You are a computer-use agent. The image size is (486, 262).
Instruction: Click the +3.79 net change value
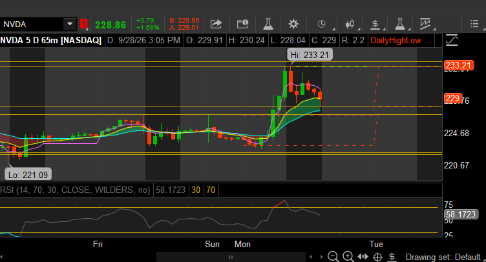tap(145, 21)
